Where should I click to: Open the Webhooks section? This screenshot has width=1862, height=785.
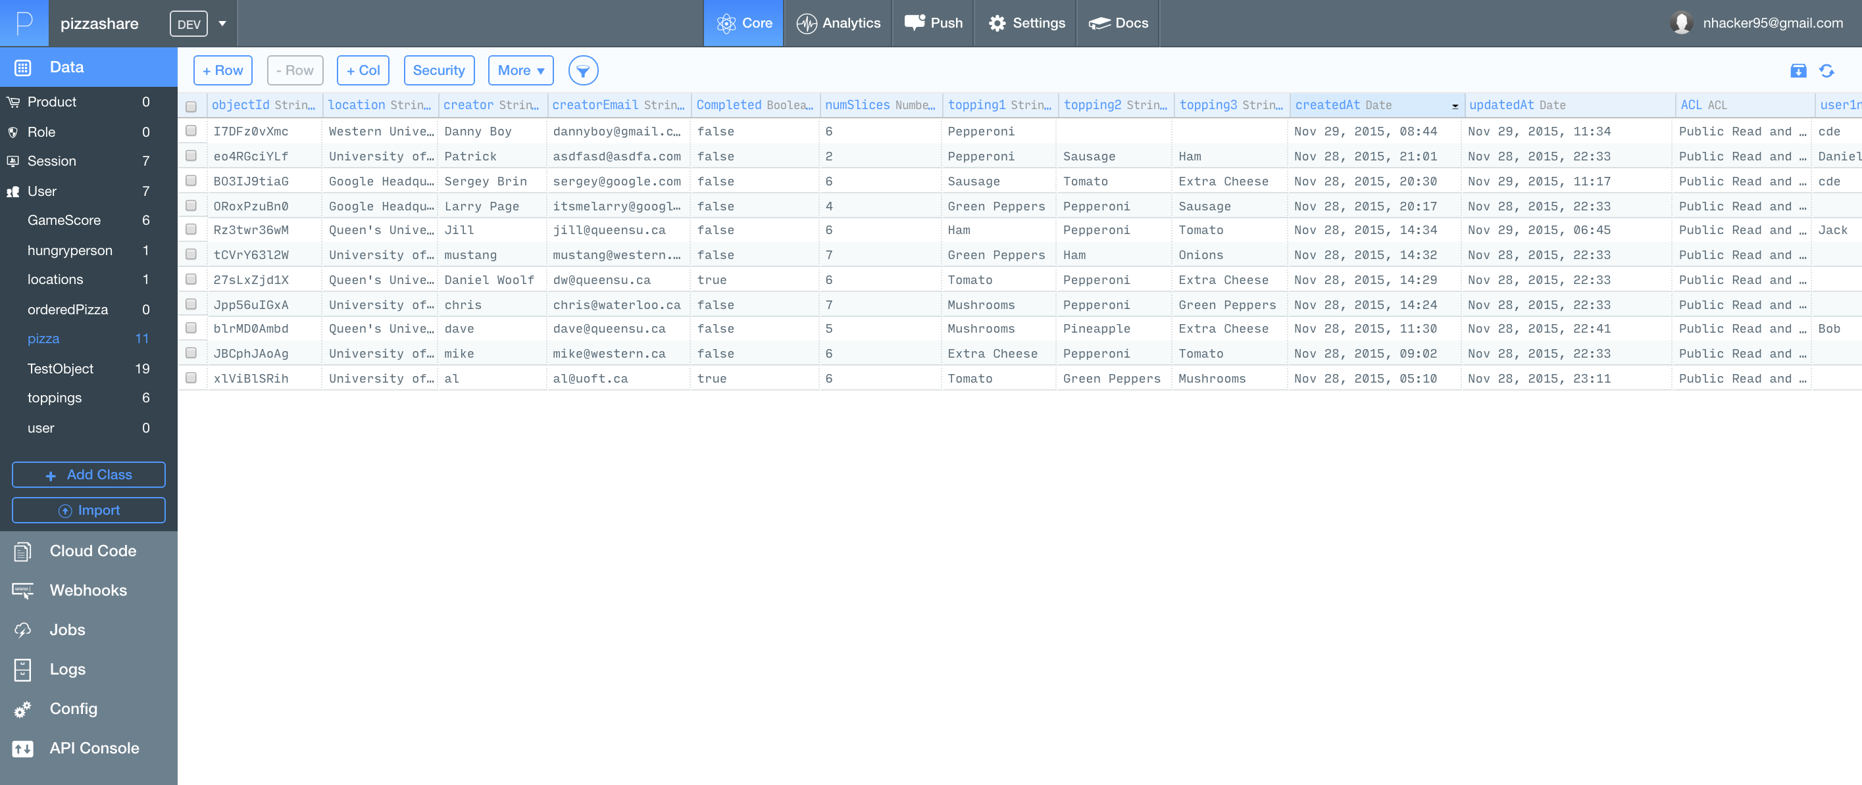[88, 590]
